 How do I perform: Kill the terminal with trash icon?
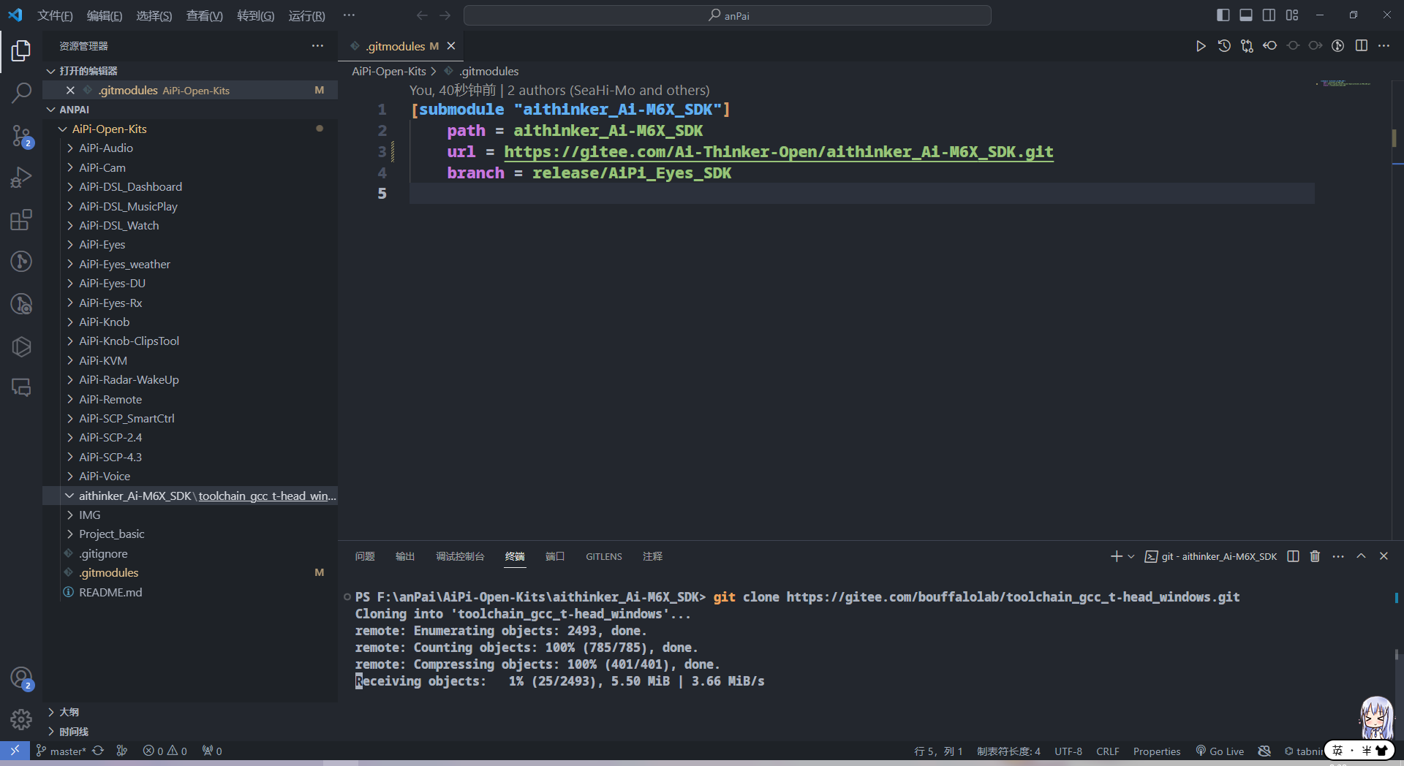pyautogui.click(x=1315, y=556)
